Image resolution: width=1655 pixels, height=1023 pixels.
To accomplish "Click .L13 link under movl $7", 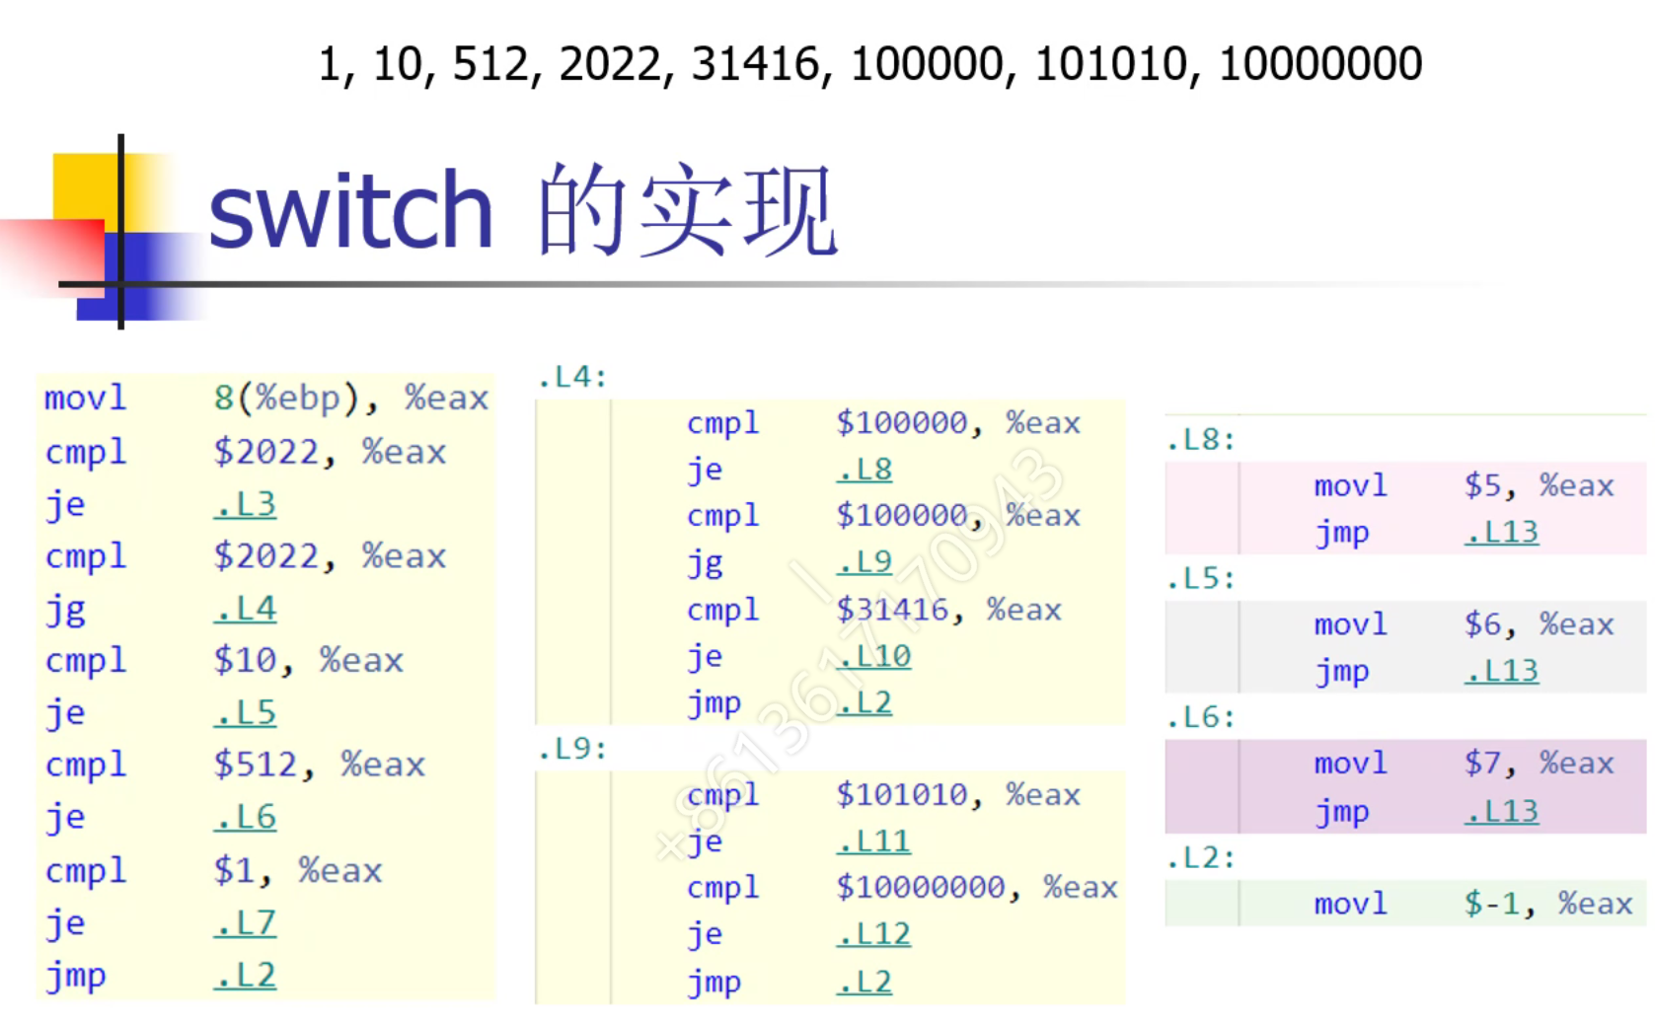I will (x=1501, y=812).
